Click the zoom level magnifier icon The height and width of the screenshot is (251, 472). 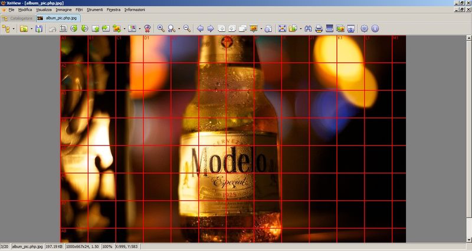coord(172,28)
